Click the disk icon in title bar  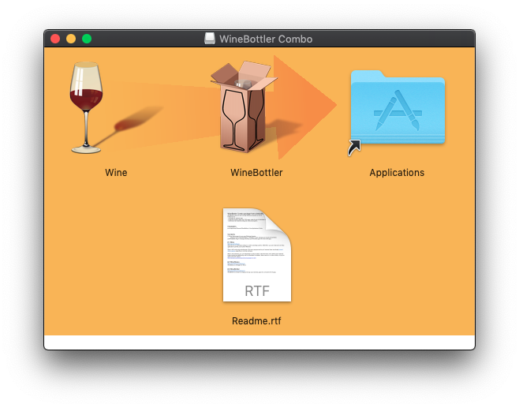tap(210, 39)
